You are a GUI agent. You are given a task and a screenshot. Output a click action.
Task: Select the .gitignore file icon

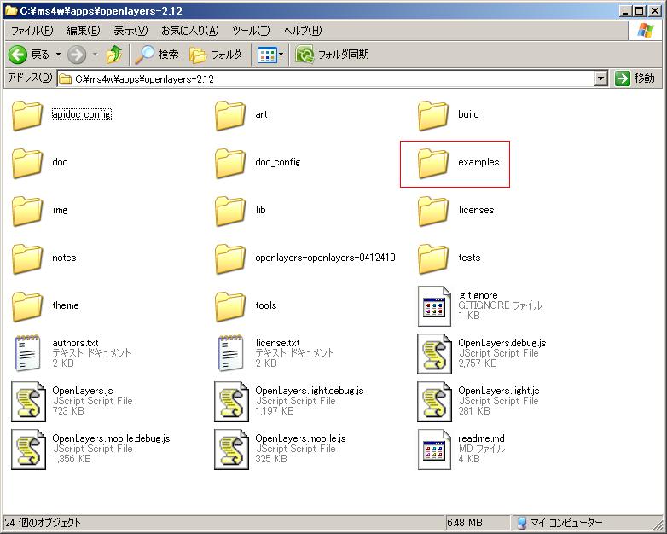click(x=433, y=305)
